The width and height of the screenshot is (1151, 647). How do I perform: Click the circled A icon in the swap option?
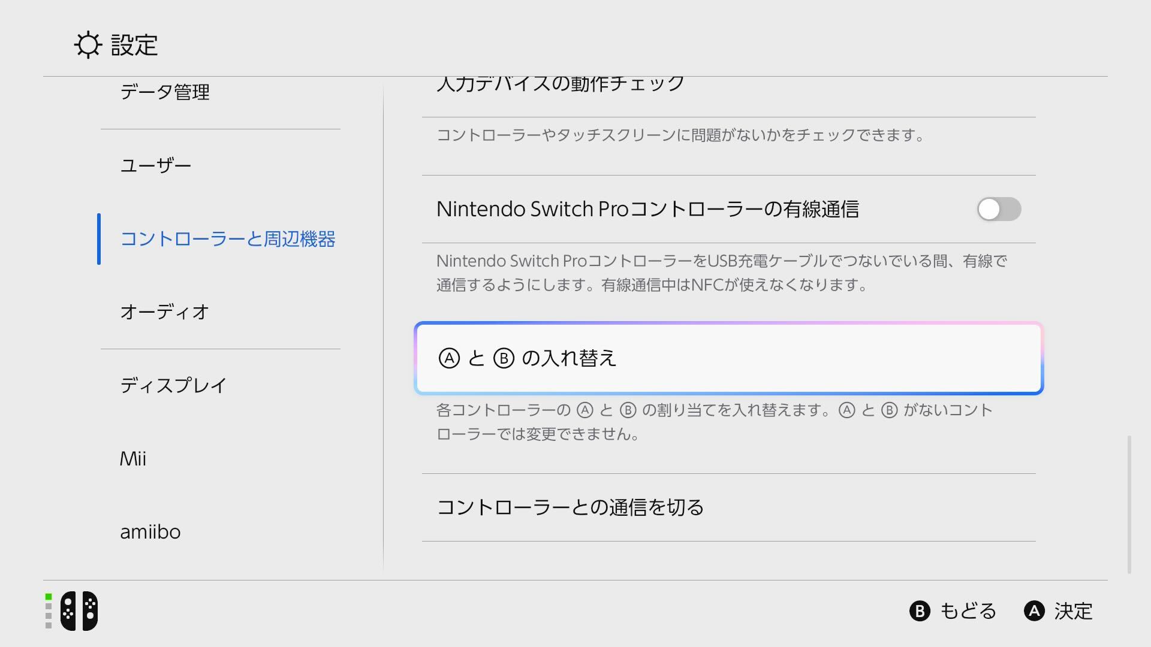(x=449, y=358)
